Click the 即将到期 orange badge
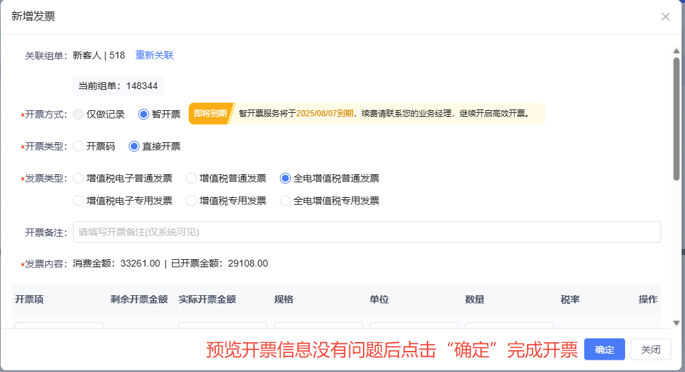The height and width of the screenshot is (372, 685). coord(210,114)
